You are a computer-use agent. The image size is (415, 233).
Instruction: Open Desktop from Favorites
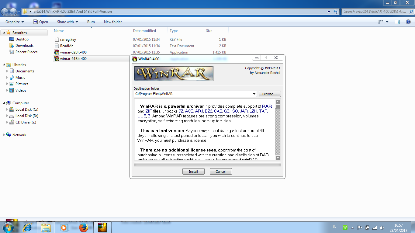22,39
